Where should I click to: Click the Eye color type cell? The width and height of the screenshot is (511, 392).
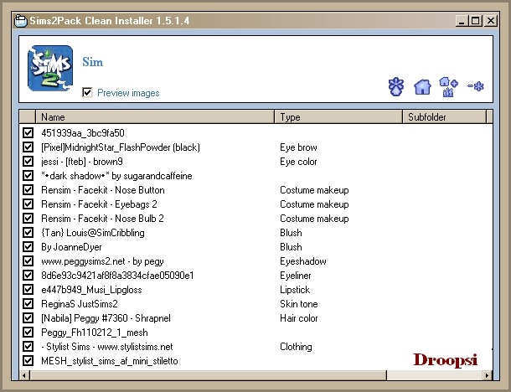[x=298, y=162]
